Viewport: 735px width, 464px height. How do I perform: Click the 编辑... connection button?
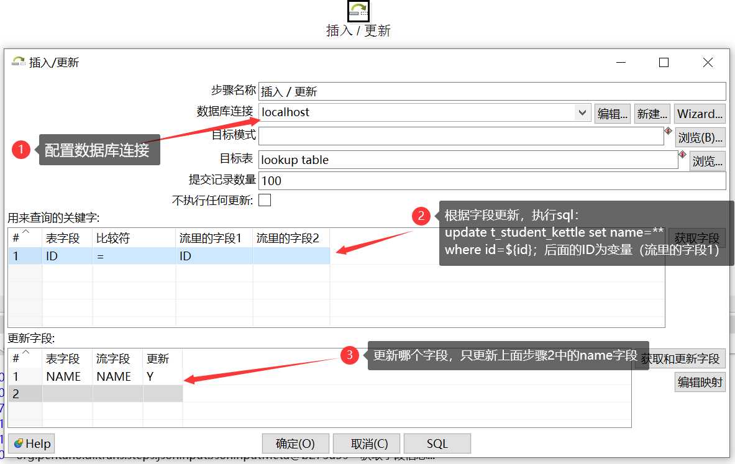click(x=612, y=114)
